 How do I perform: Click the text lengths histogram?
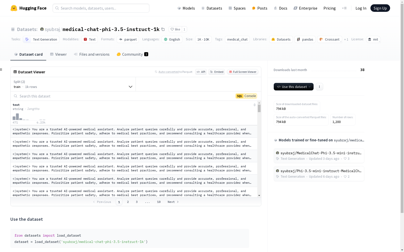tap(29, 117)
